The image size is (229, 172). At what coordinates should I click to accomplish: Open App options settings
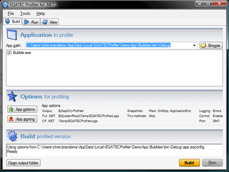(22, 109)
